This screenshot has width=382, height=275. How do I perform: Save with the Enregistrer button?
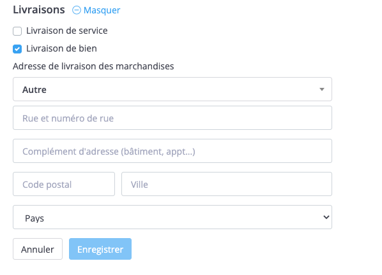point(100,249)
